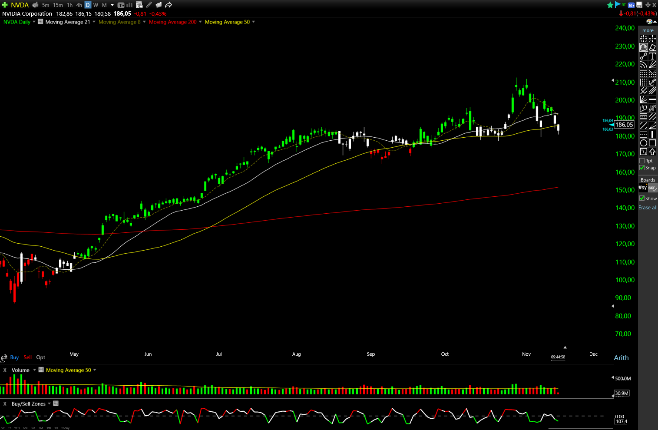Select the anchor tool
The width and height of the screenshot is (658, 430).
pos(652,82)
